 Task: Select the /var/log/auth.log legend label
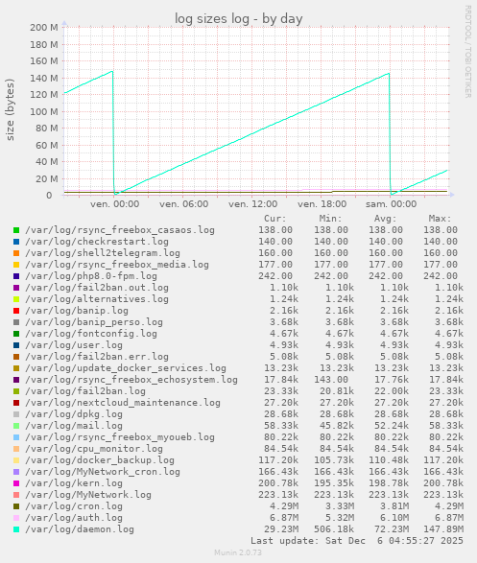74,518
